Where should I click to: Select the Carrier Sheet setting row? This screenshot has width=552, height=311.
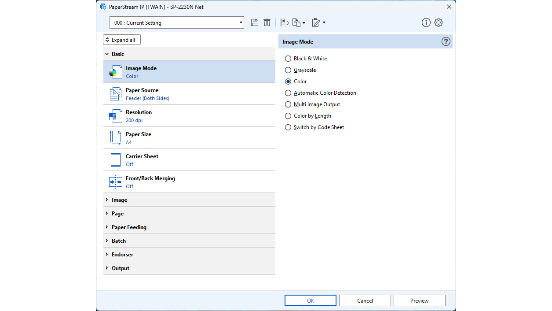click(189, 160)
